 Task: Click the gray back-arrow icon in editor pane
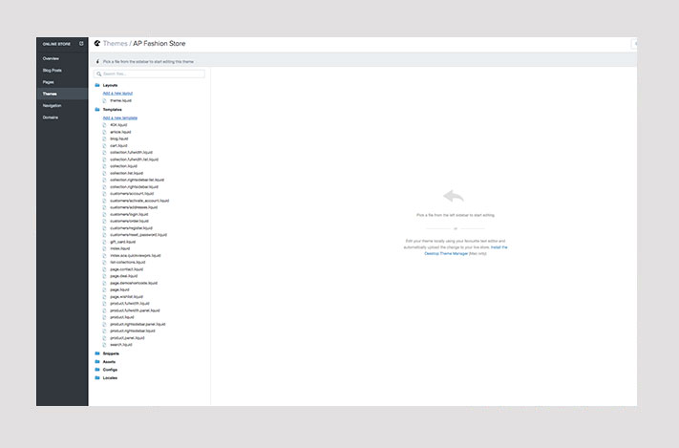point(454,196)
